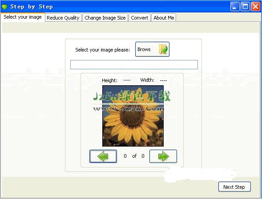Close the Step by Step window
Image resolution: width=262 pixels, height=199 pixels.
click(255, 7)
